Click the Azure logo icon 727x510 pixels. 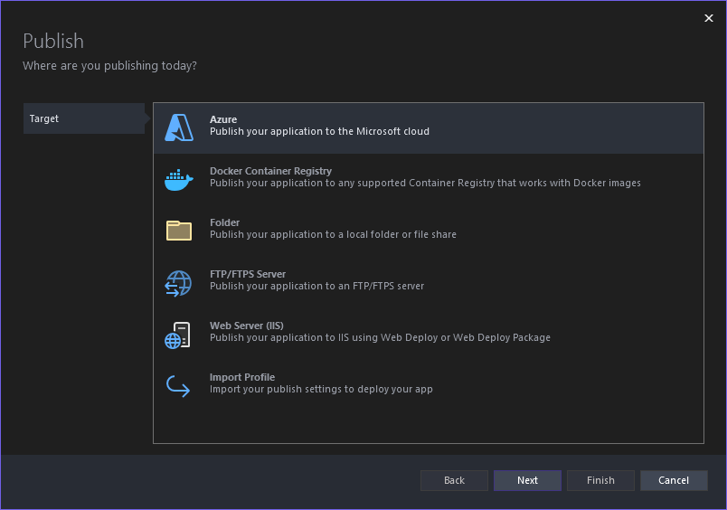(x=179, y=127)
